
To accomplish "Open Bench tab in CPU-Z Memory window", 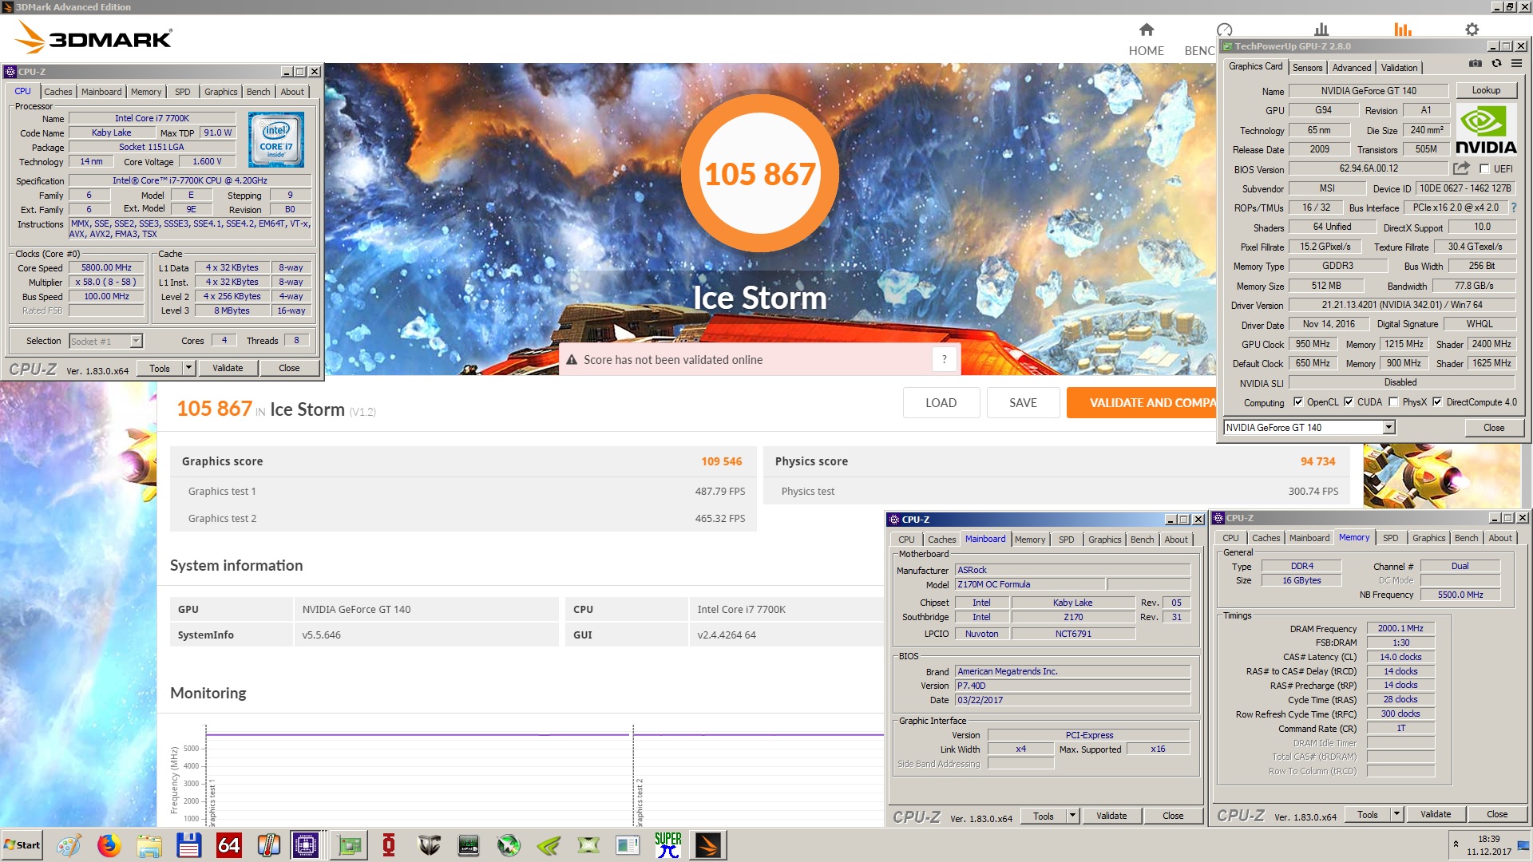I will pos(1466,538).
